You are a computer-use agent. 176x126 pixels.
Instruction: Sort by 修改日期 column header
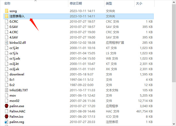[x=76, y=4]
